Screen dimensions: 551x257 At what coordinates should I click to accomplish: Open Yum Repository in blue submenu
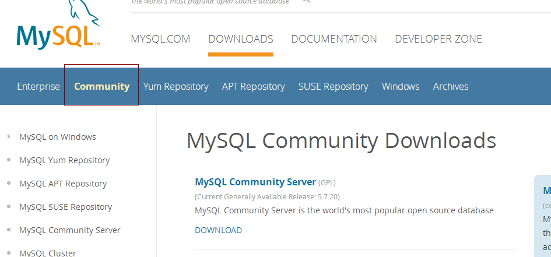(176, 86)
